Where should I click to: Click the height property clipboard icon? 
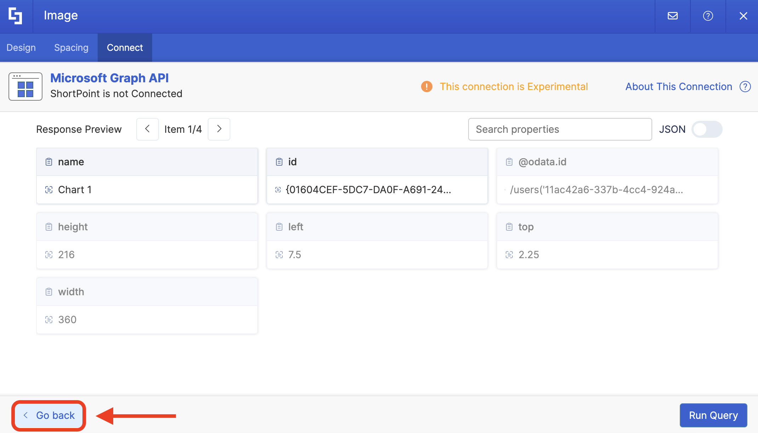pos(49,227)
